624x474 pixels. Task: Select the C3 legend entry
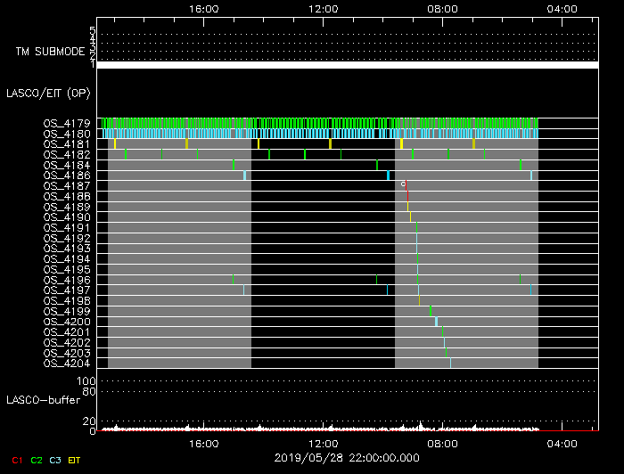[55, 460]
